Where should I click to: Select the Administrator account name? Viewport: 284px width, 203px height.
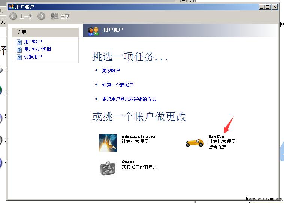(x=139, y=136)
